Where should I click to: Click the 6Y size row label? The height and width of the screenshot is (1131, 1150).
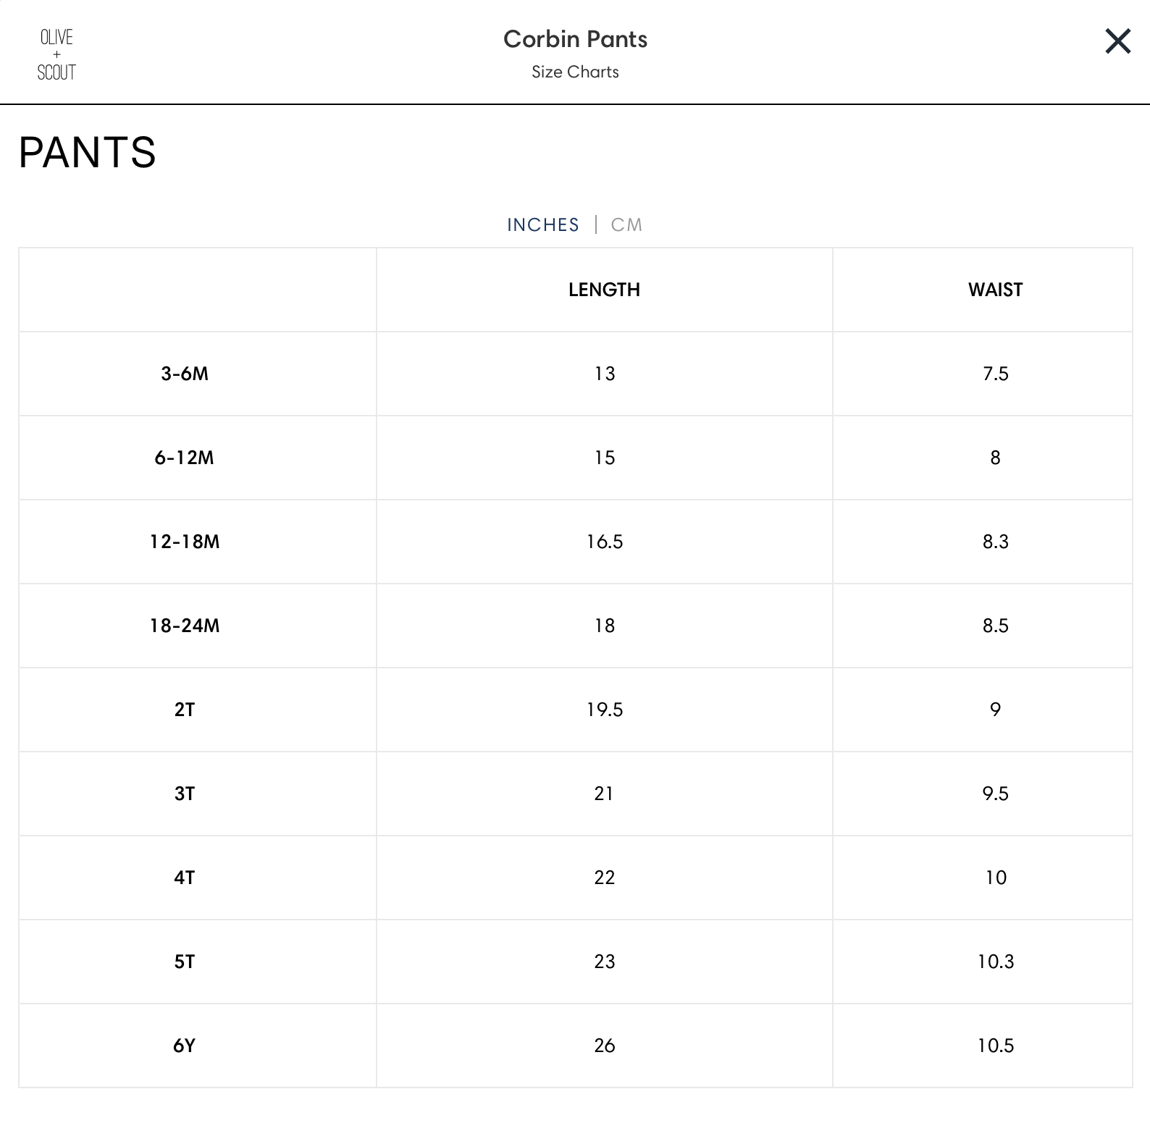coord(185,1046)
